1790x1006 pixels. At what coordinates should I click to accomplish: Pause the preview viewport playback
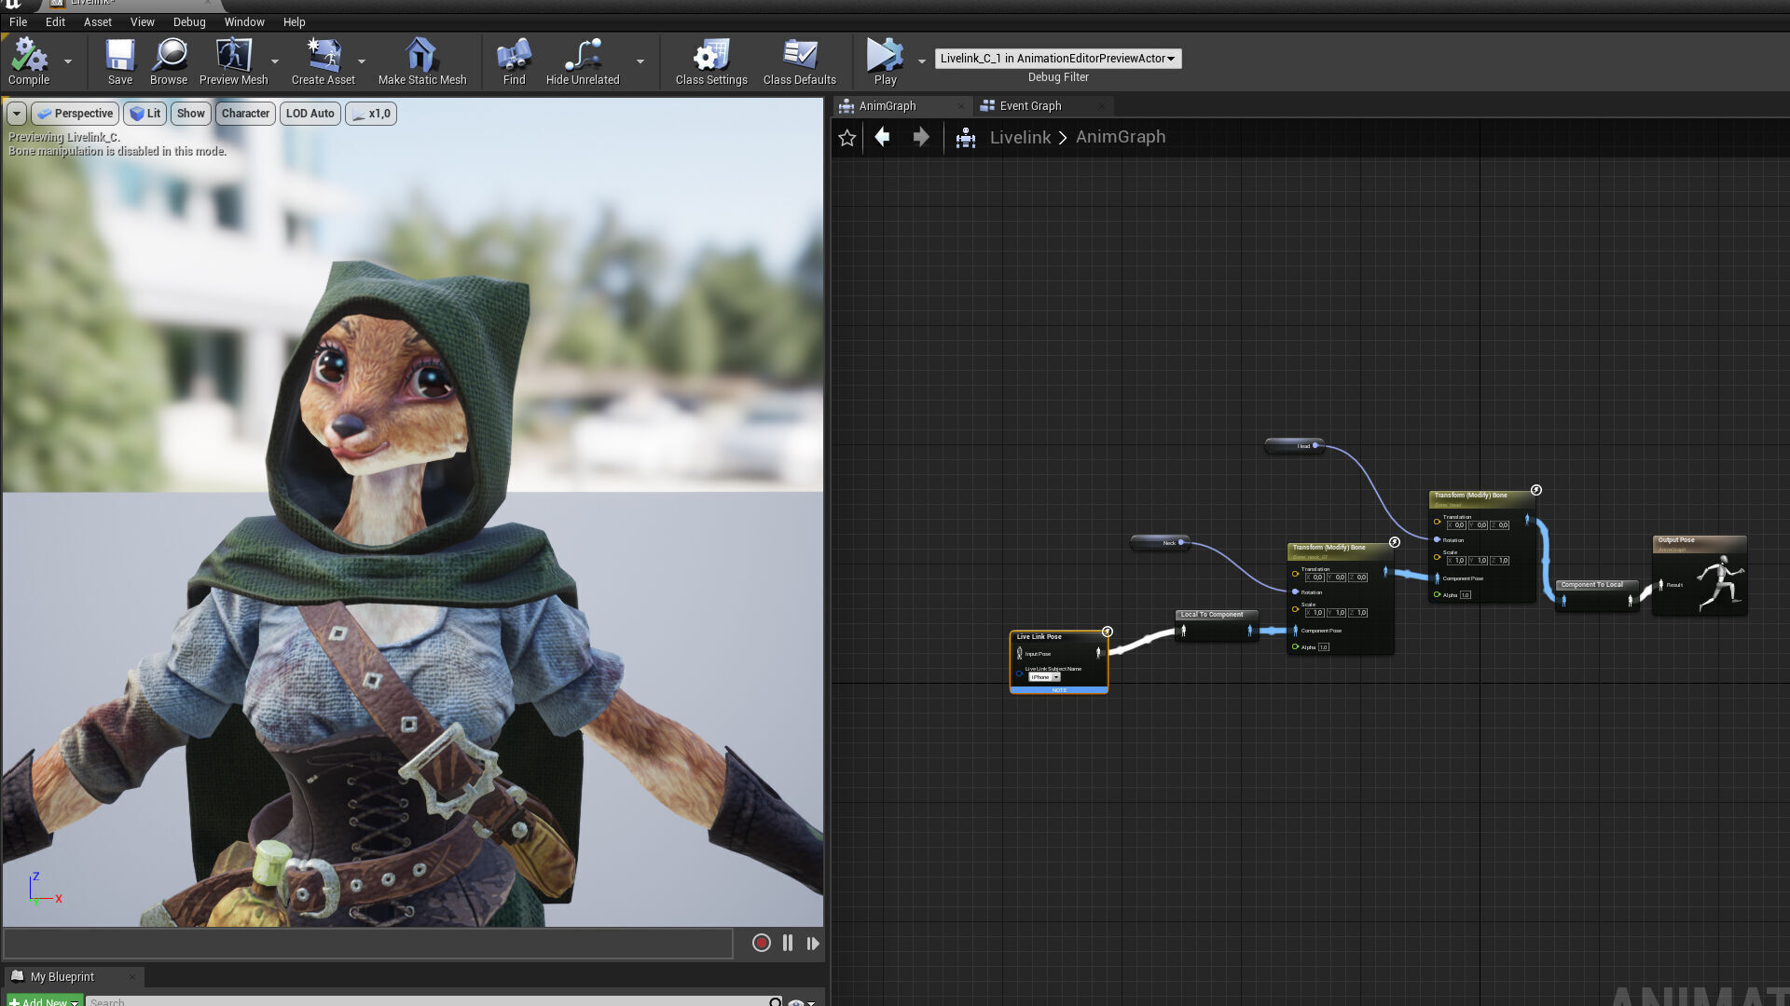pos(788,943)
